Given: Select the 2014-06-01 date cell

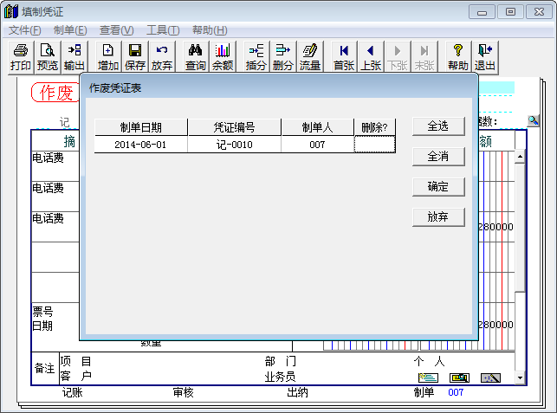Looking at the screenshot, I should point(141,145).
